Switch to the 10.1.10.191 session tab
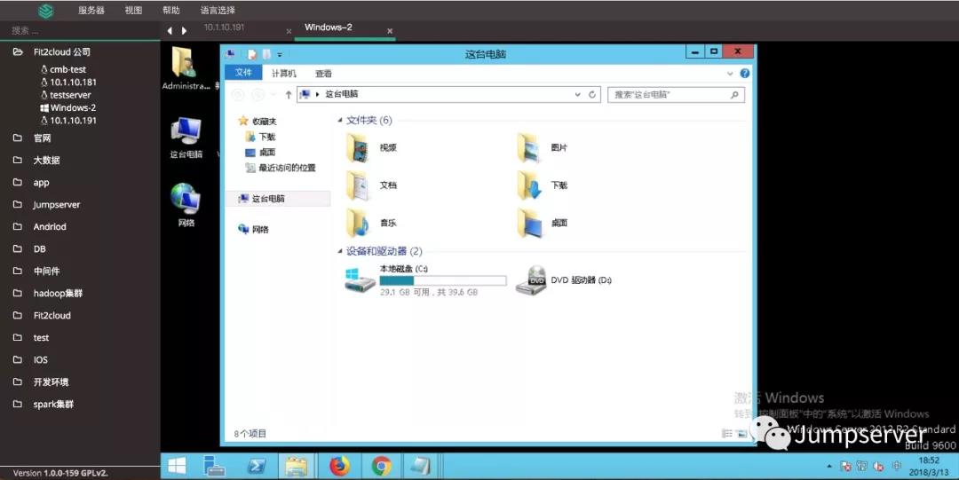Image resolution: width=959 pixels, height=480 pixels. coord(224,28)
